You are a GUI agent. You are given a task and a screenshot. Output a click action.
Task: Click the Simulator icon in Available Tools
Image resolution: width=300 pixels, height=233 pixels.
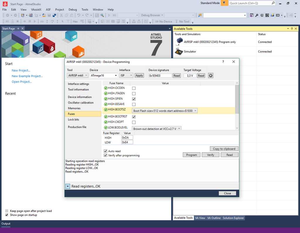(179, 52)
